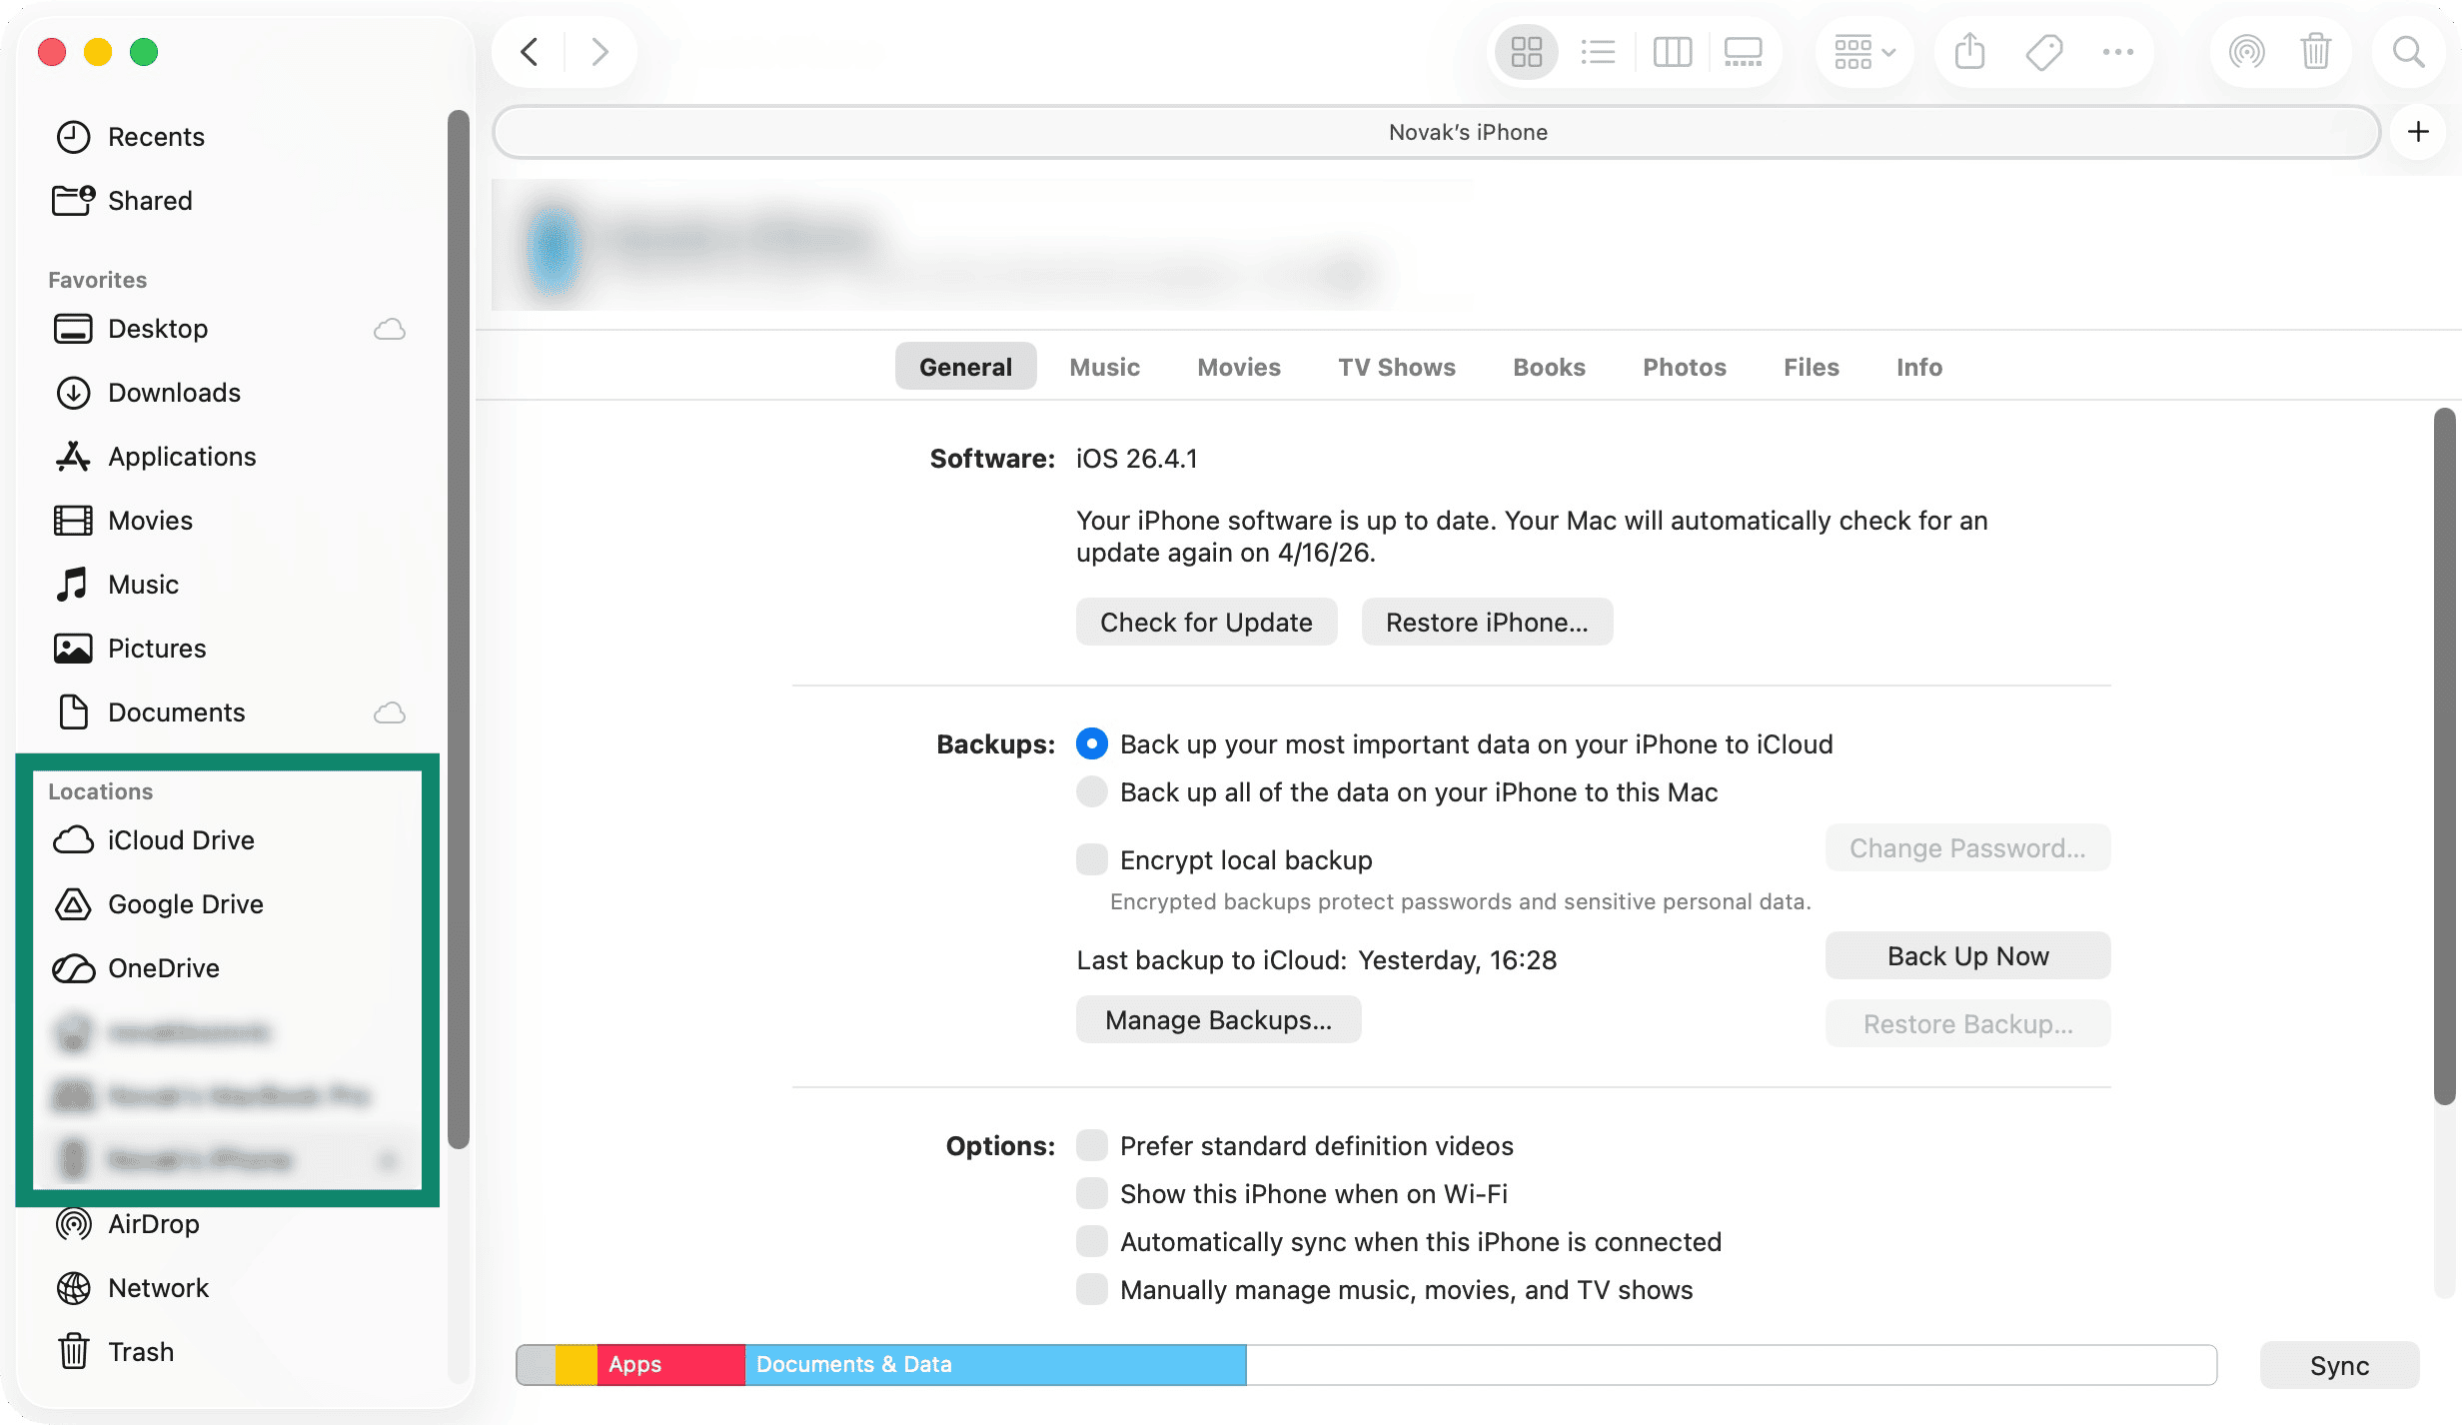Switch to gallery view in toolbar
This screenshot has height=1425, width=2462.
click(x=1744, y=52)
